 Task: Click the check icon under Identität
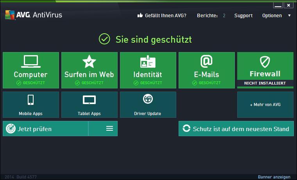[136, 83]
